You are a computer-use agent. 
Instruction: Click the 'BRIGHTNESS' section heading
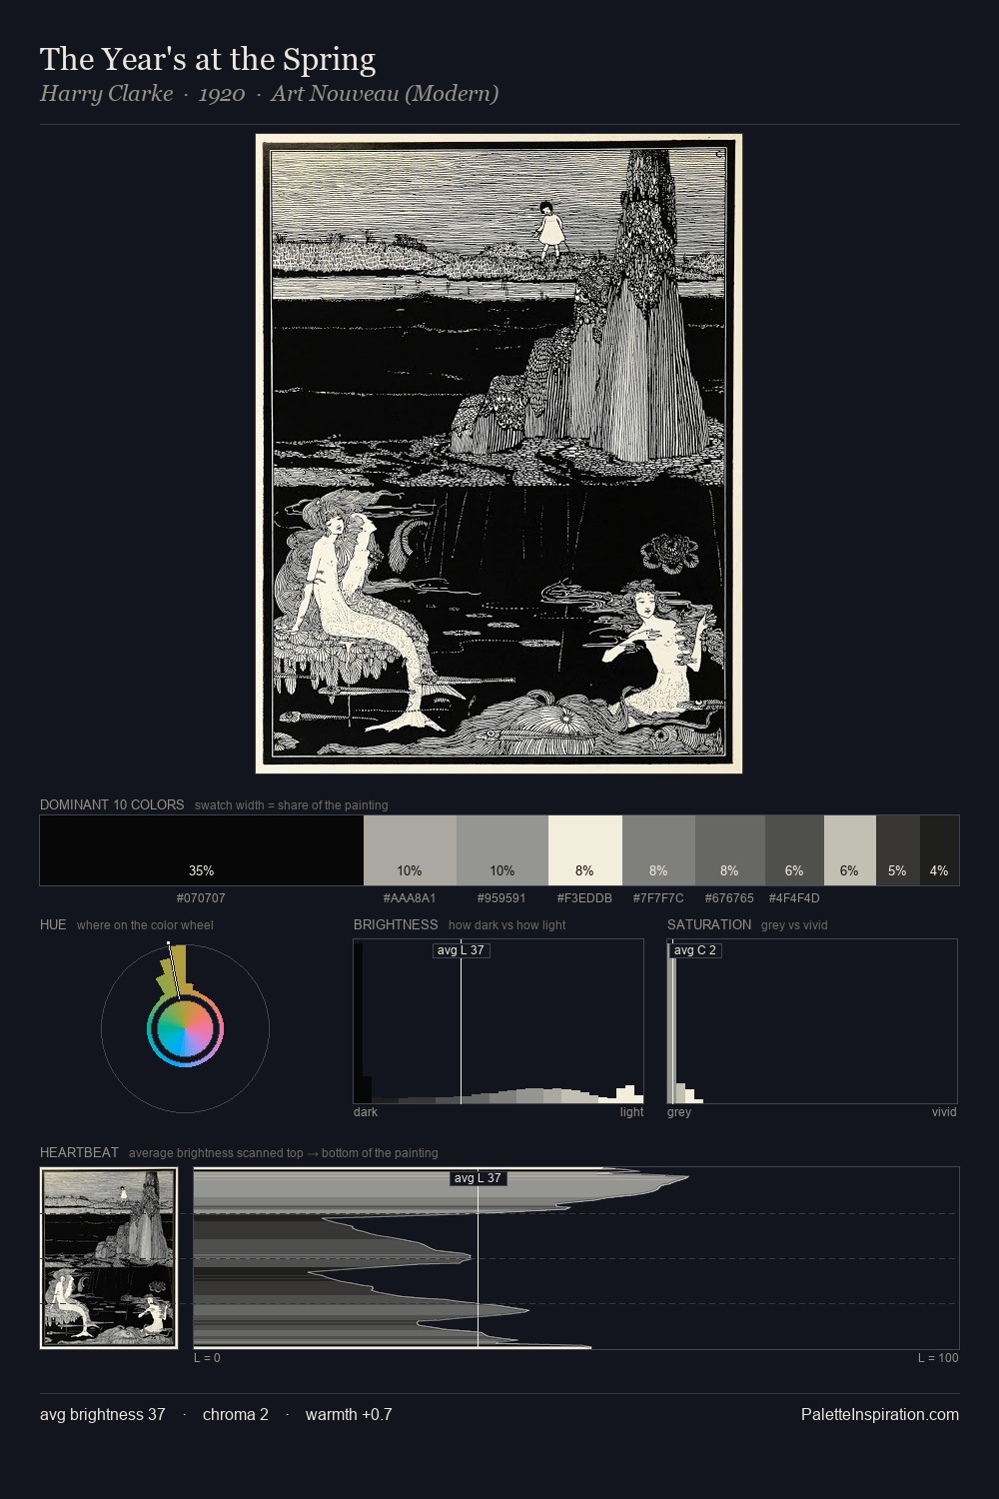pyautogui.click(x=396, y=924)
